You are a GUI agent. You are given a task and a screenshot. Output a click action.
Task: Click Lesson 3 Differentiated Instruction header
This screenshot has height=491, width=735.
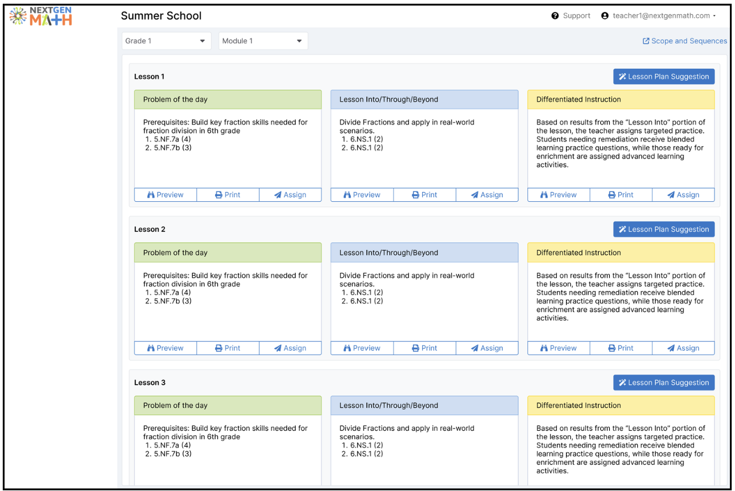[621, 406]
